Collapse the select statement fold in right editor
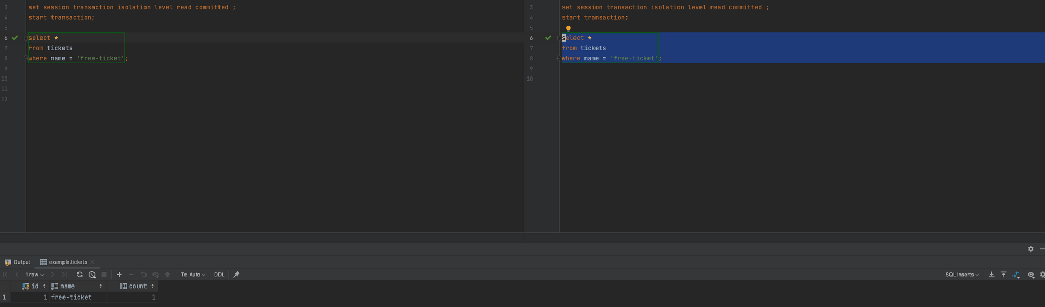This screenshot has height=307, width=1045. tap(559, 38)
